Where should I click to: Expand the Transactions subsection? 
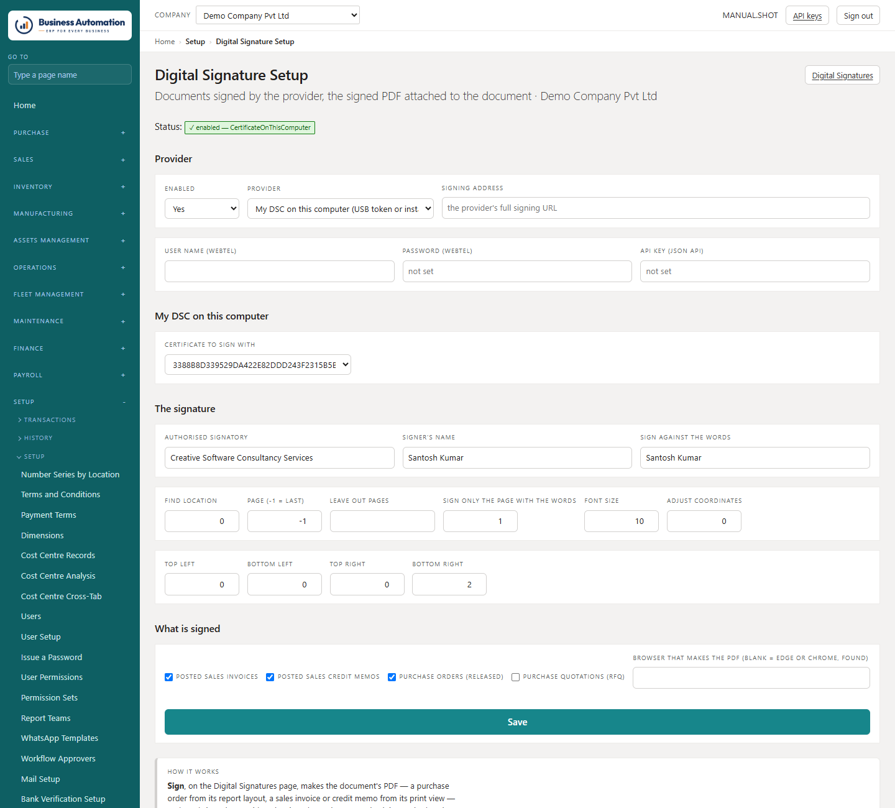pos(47,420)
